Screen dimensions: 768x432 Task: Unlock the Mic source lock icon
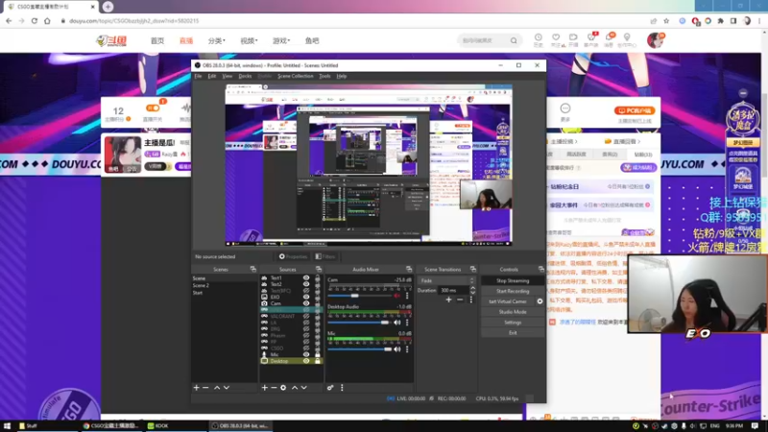318,354
